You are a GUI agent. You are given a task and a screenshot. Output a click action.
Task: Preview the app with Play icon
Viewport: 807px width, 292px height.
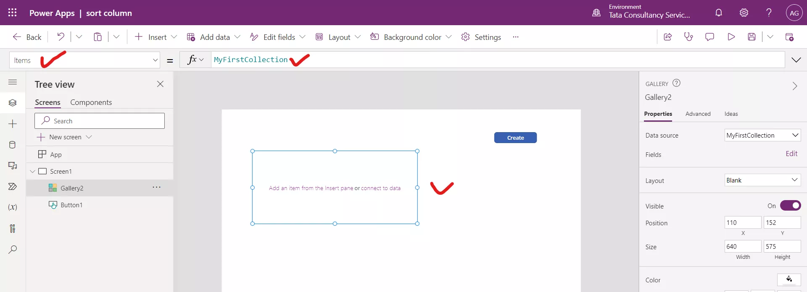coord(731,37)
